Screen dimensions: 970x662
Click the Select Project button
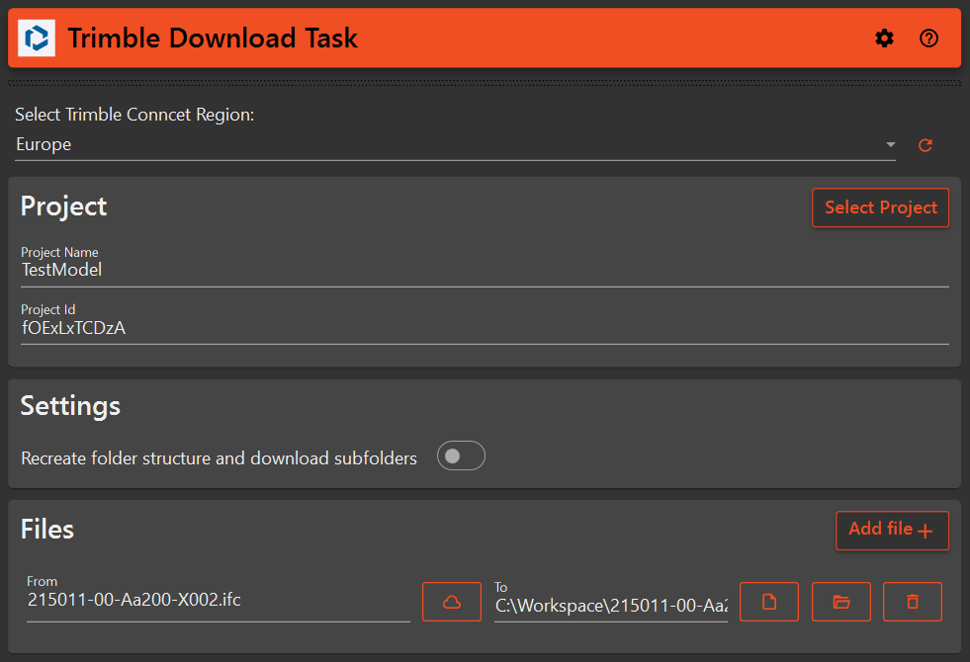(880, 207)
